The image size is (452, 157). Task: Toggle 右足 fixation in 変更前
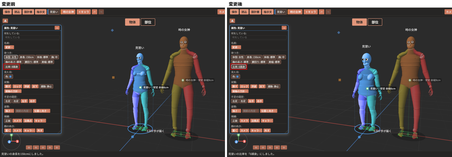[16, 101]
